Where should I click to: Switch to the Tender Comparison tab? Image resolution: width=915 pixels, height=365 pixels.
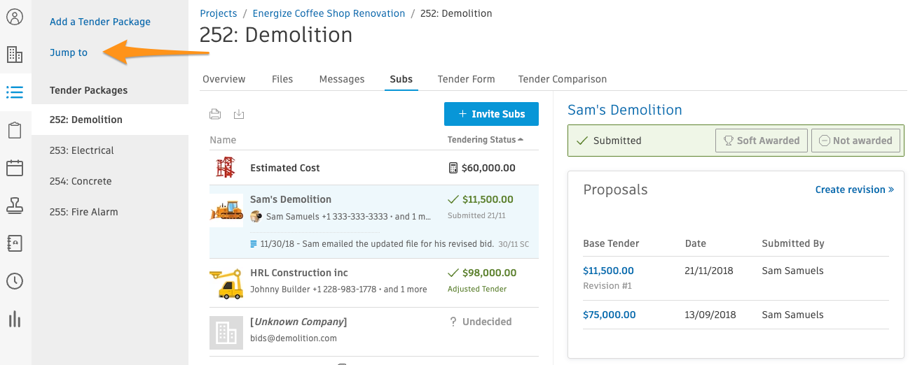tap(562, 79)
